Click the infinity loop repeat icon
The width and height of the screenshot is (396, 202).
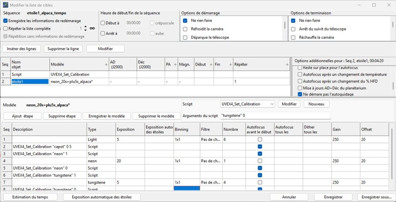(x=92, y=29)
